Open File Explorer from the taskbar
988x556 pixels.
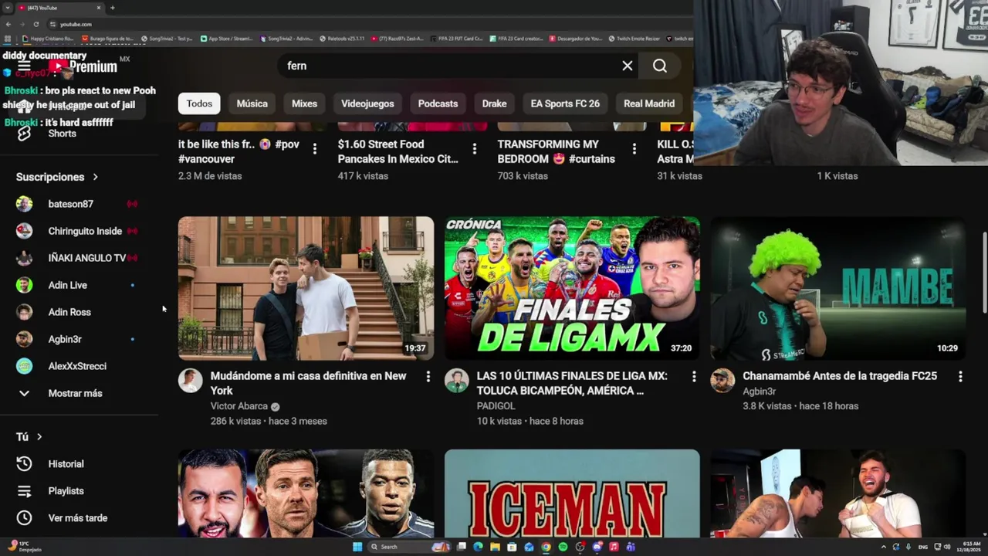495,547
